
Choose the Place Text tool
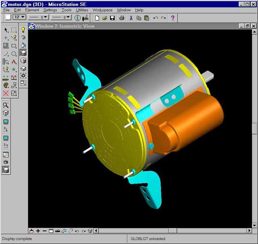tap(14, 62)
